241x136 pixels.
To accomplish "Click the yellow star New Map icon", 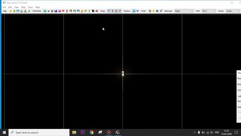I will [11, 11].
